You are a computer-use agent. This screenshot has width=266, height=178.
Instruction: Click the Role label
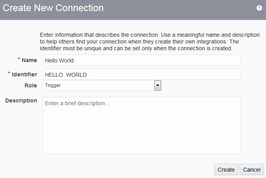31,85
